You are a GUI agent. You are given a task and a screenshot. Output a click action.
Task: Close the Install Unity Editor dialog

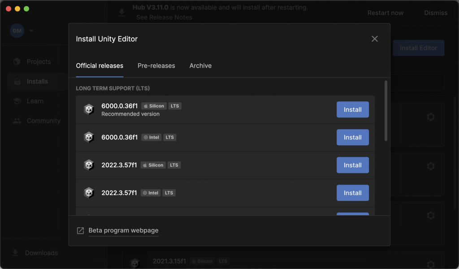(x=375, y=39)
